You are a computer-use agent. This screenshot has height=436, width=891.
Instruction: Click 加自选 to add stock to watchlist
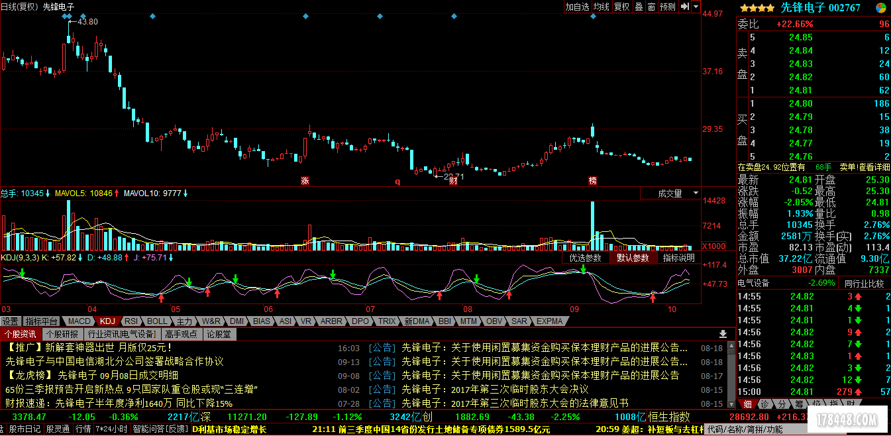pos(577,7)
